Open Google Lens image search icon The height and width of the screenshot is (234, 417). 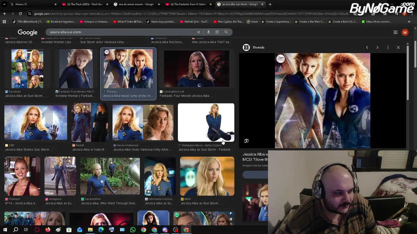[x=217, y=32]
